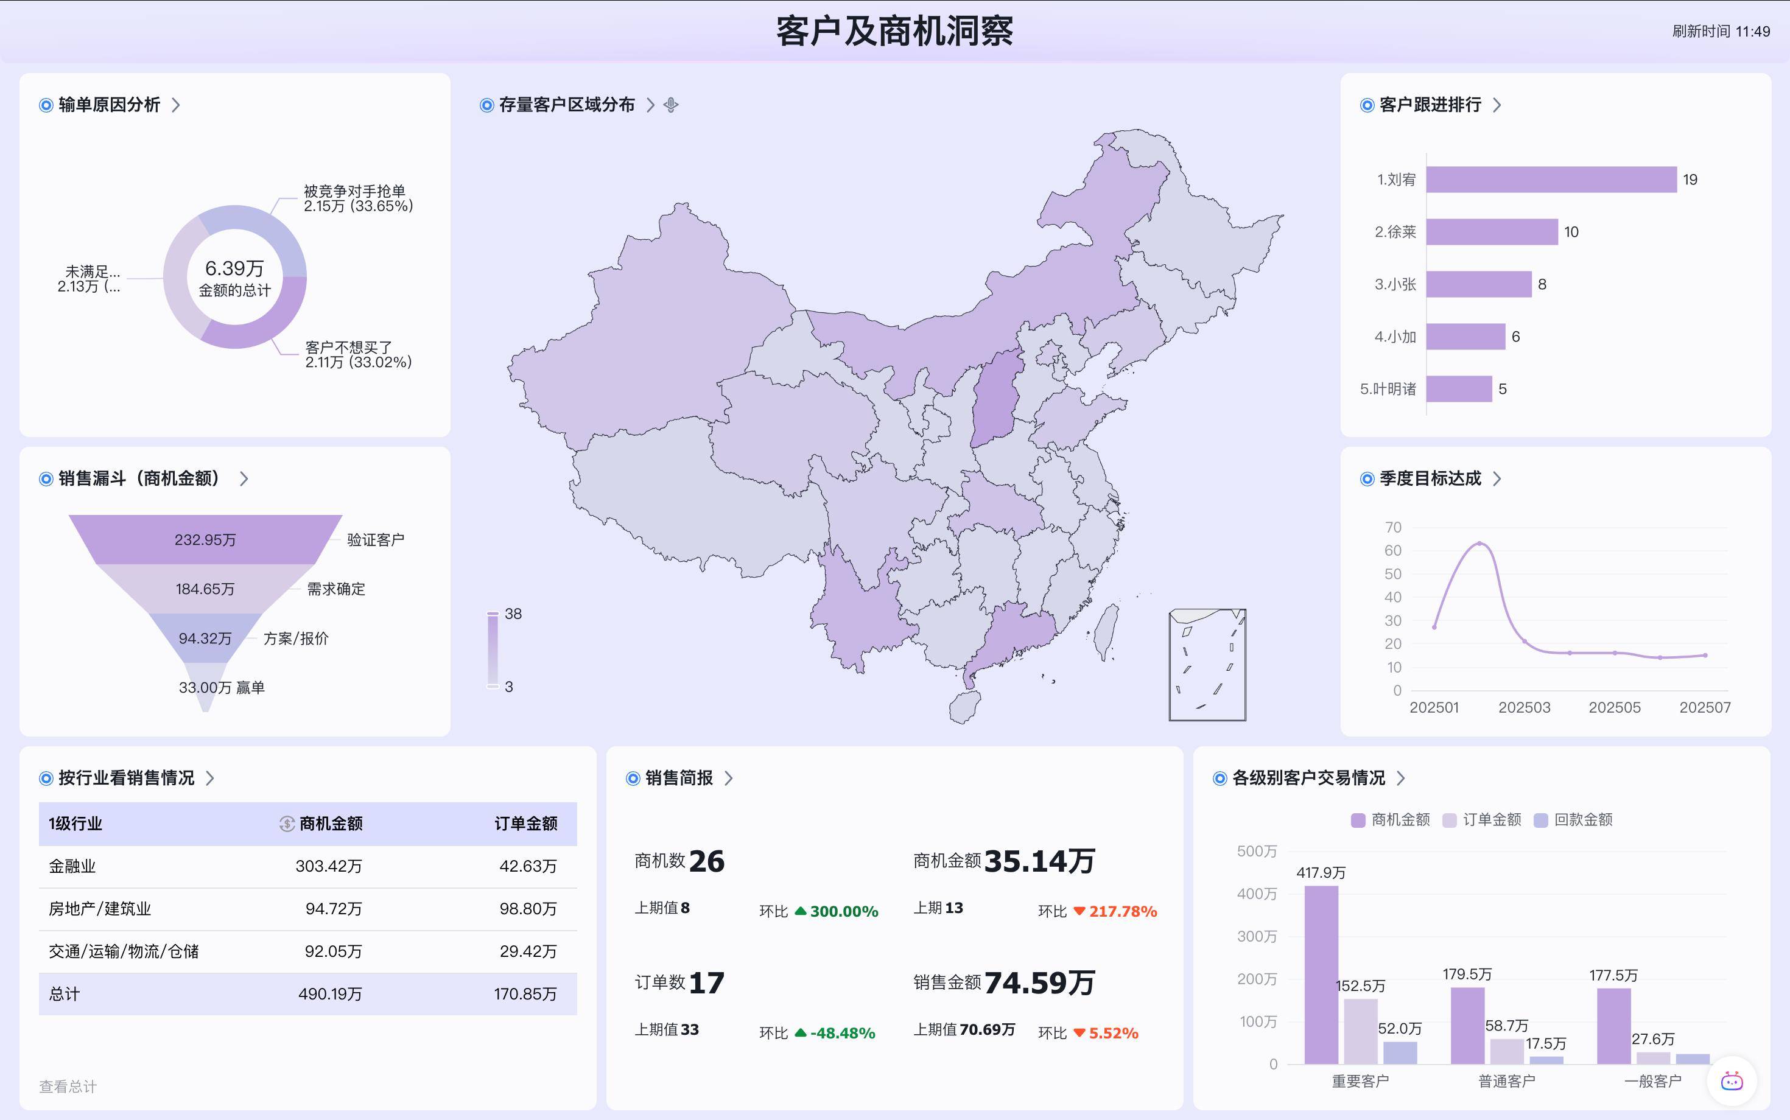
Task: Expand the 按行业看销售情况 chevron arrow
Action: pos(209,779)
